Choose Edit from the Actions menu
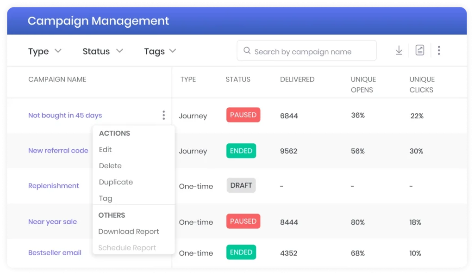Screen dimensions: 474x275 (x=105, y=149)
